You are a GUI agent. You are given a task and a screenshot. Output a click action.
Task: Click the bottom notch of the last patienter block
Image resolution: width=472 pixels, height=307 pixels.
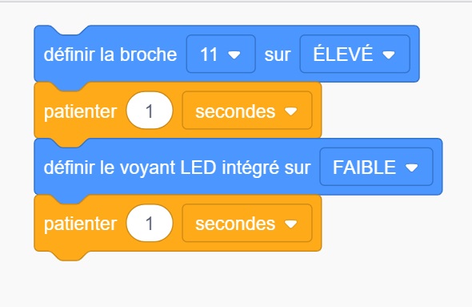point(70,256)
